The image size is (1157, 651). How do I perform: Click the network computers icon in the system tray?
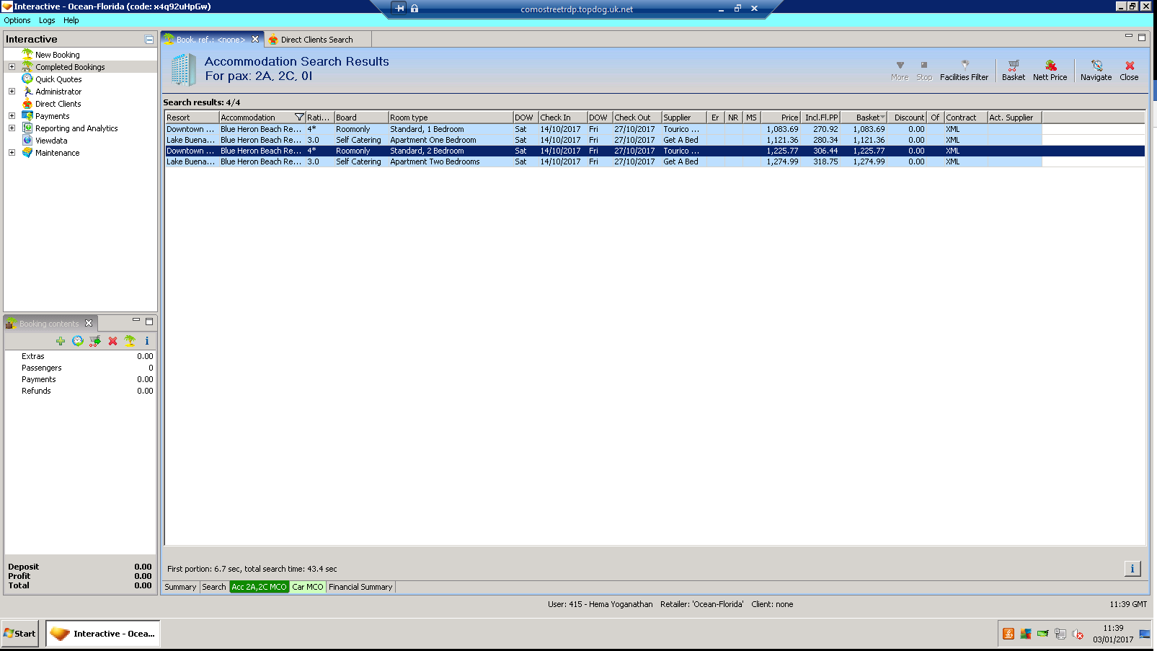1060,634
